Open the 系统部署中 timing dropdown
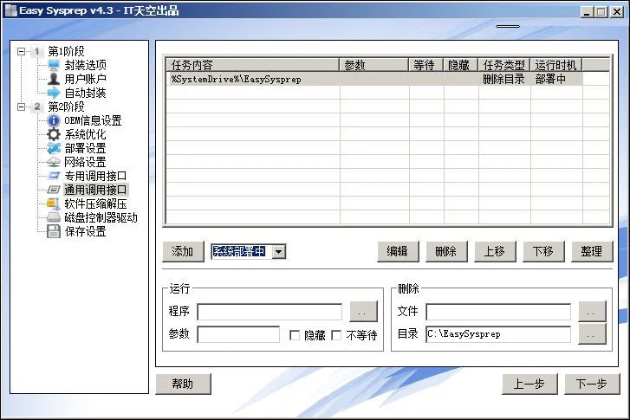Screen dimensions: 630x420 point(279,252)
